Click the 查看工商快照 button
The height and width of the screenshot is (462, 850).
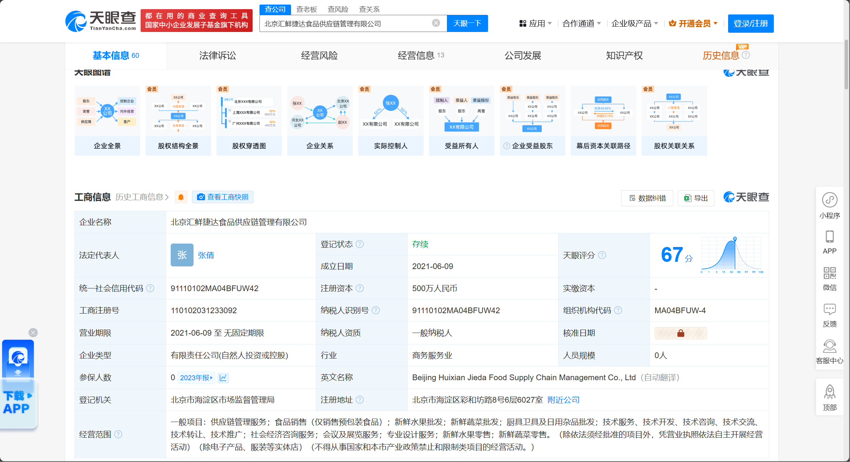223,197
